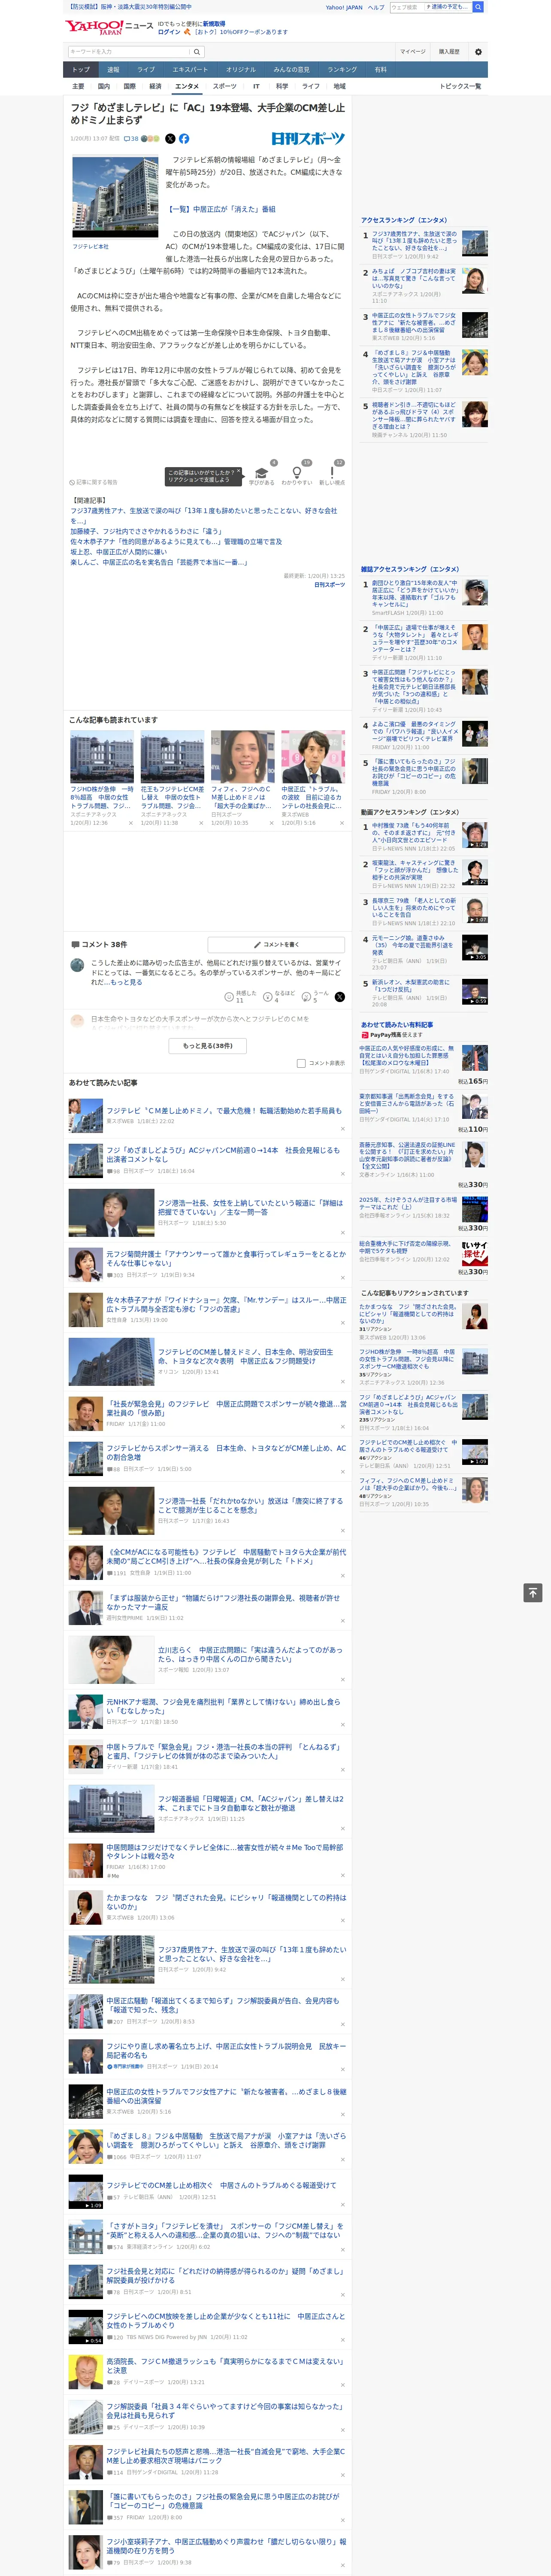Expand the comment with もっと見る link

click(x=126, y=982)
